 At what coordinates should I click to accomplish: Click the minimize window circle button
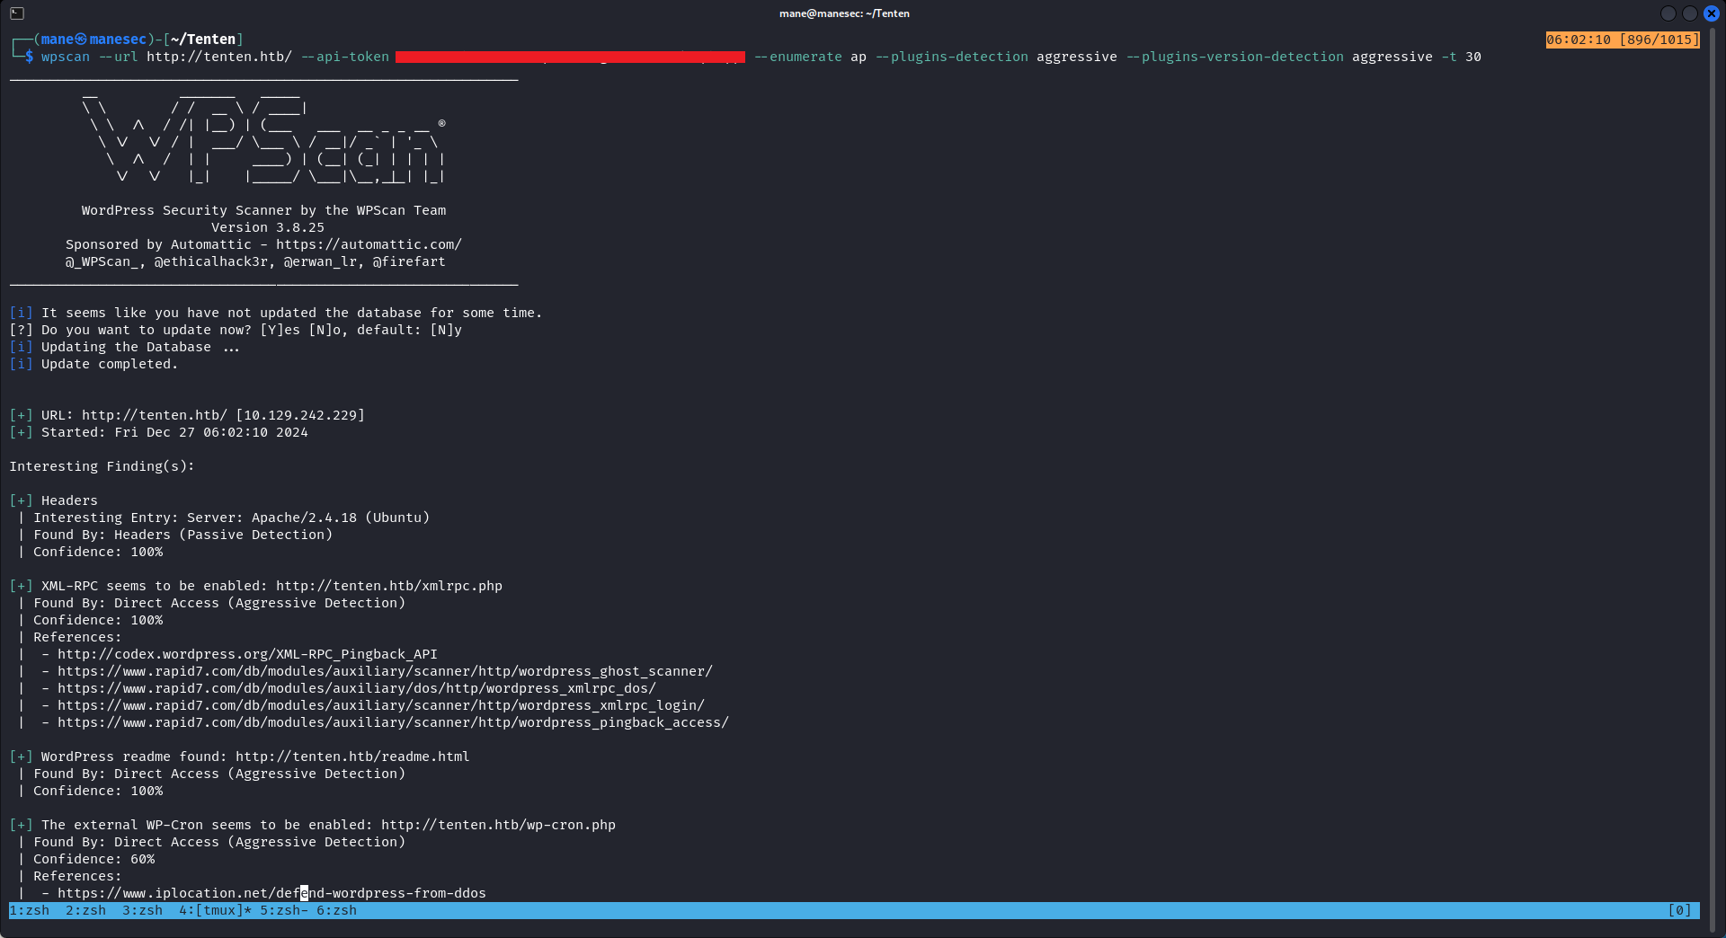(1668, 13)
